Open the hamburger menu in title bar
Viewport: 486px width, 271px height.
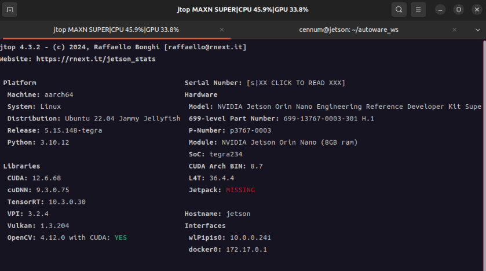pos(418,9)
